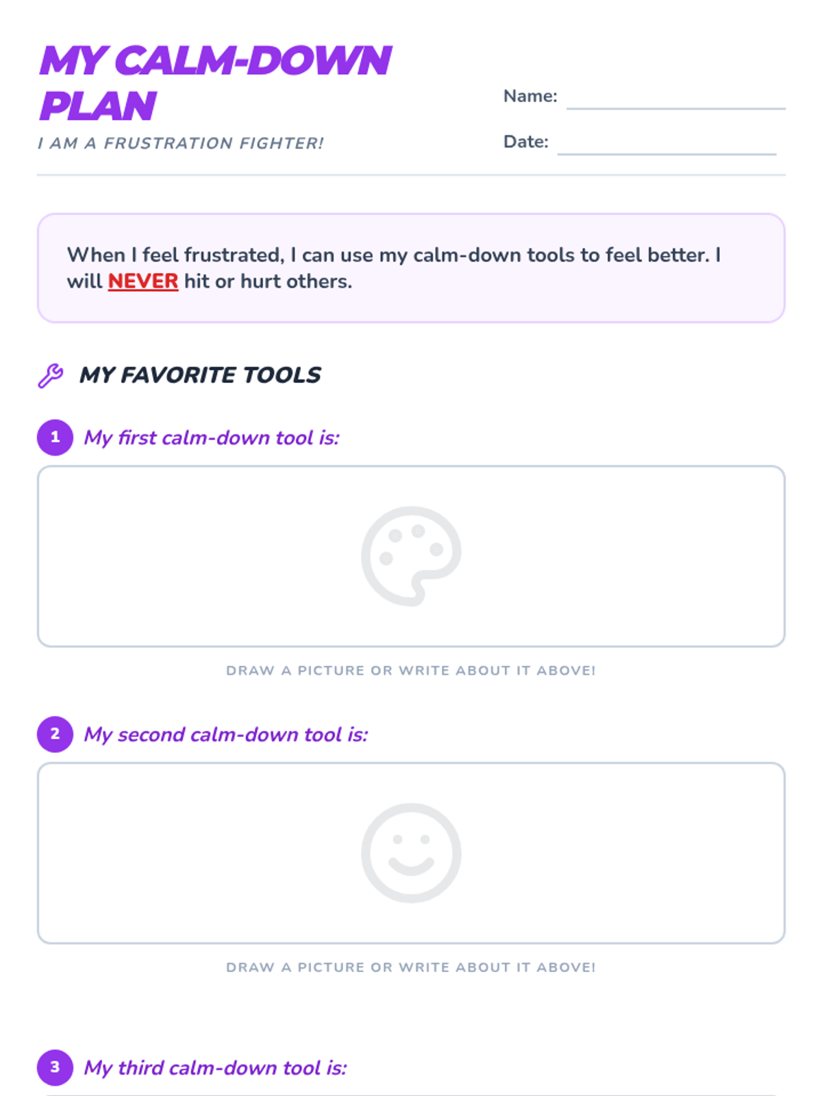The height and width of the screenshot is (1096, 822).
Task: Click the 'I am a frustration fighter!' subtitle
Action: (x=180, y=143)
